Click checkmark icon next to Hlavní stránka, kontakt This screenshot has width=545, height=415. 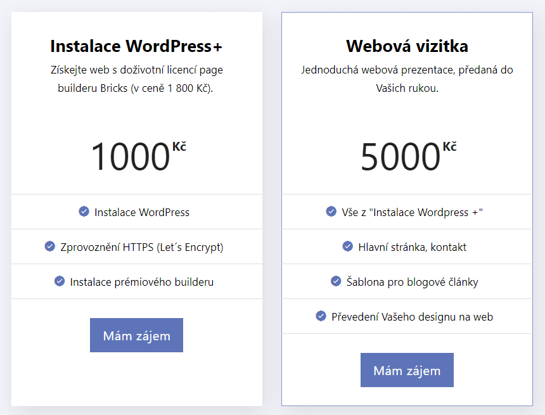pos(347,246)
